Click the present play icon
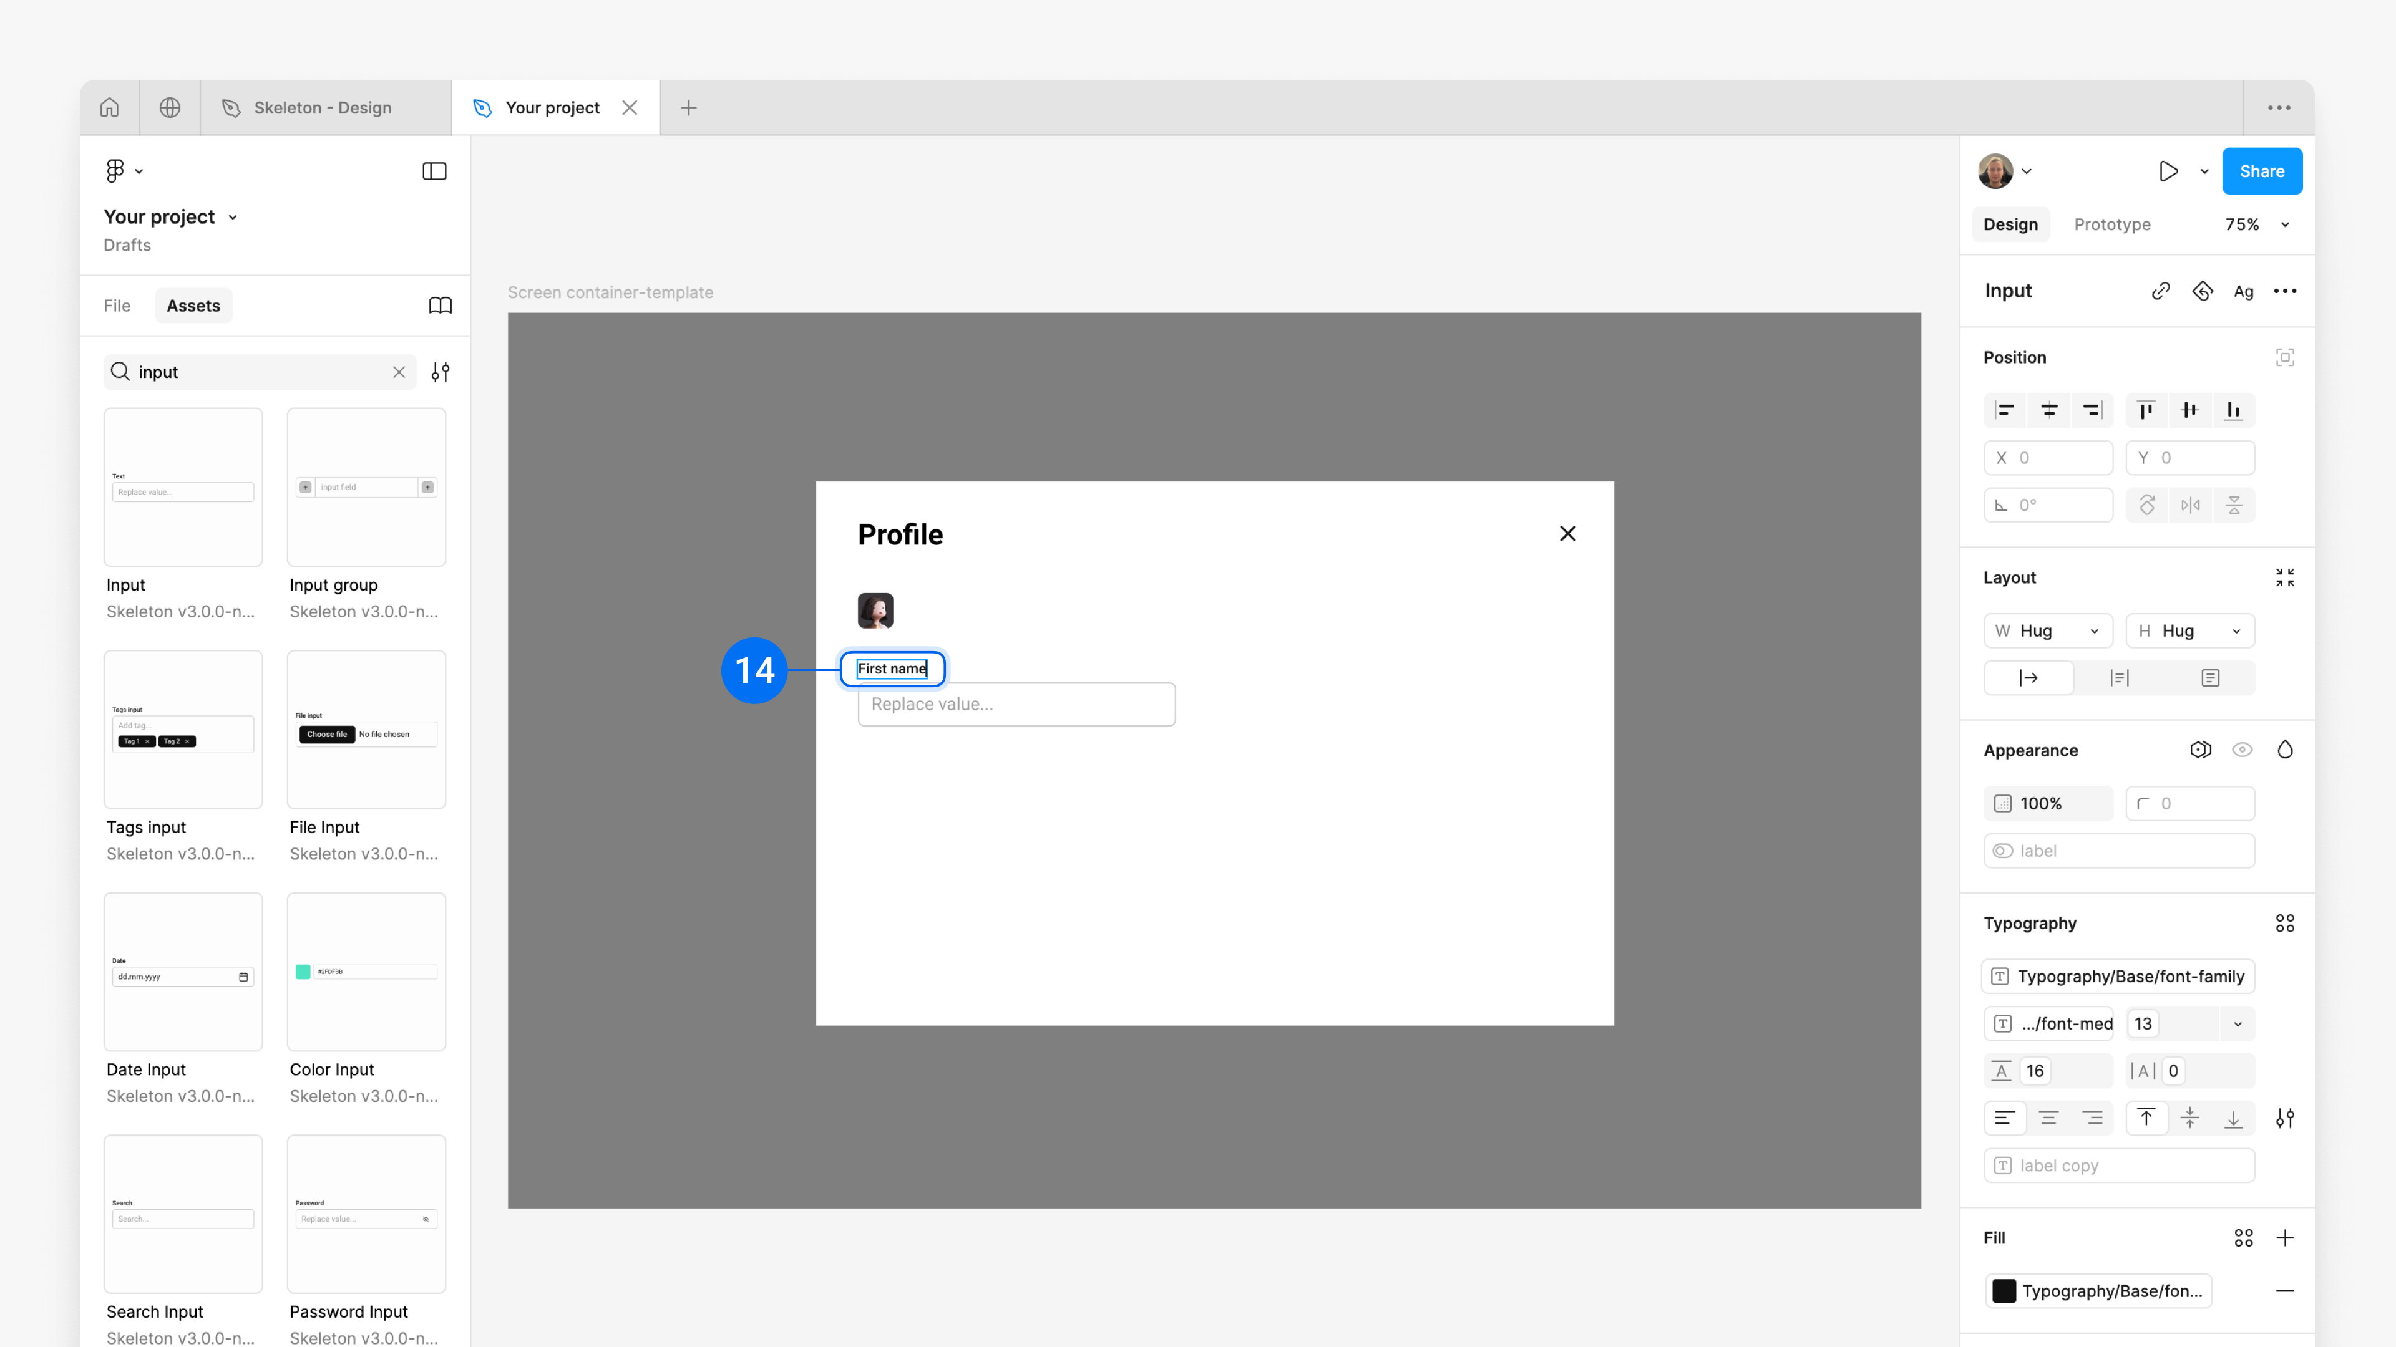Image resolution: width=2396 pixels, height=1347 pixels. click(x=2168, y=171)
